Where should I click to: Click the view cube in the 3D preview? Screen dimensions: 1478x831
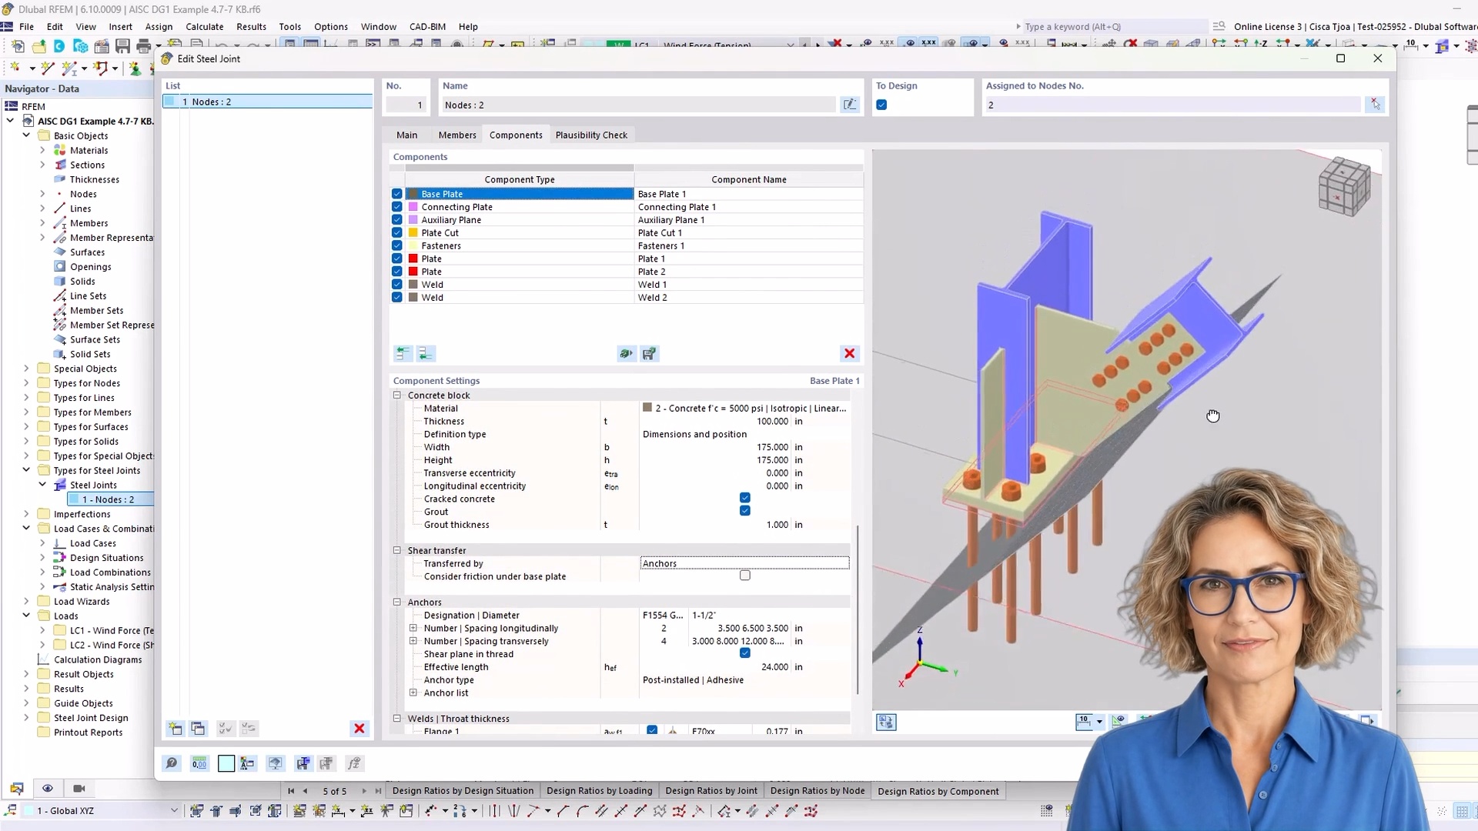1344,185
